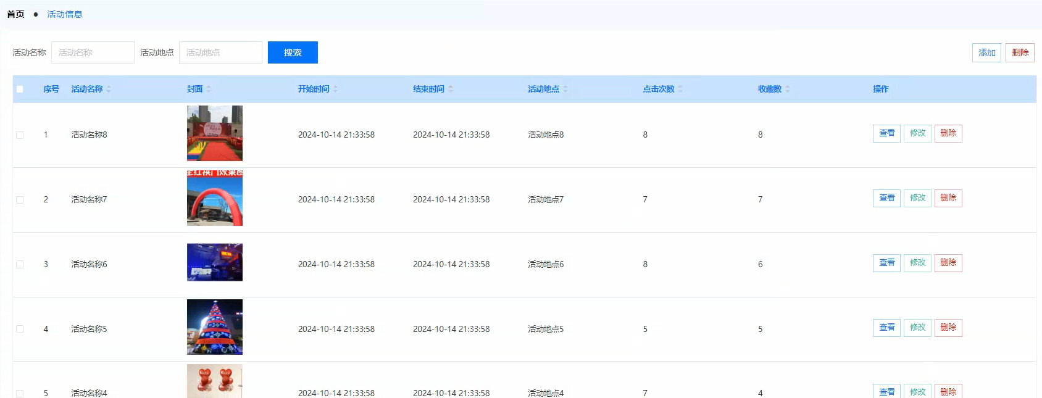Check the box for row 活动名称4
Screen dimensions: 1042x398
point(20,393)
